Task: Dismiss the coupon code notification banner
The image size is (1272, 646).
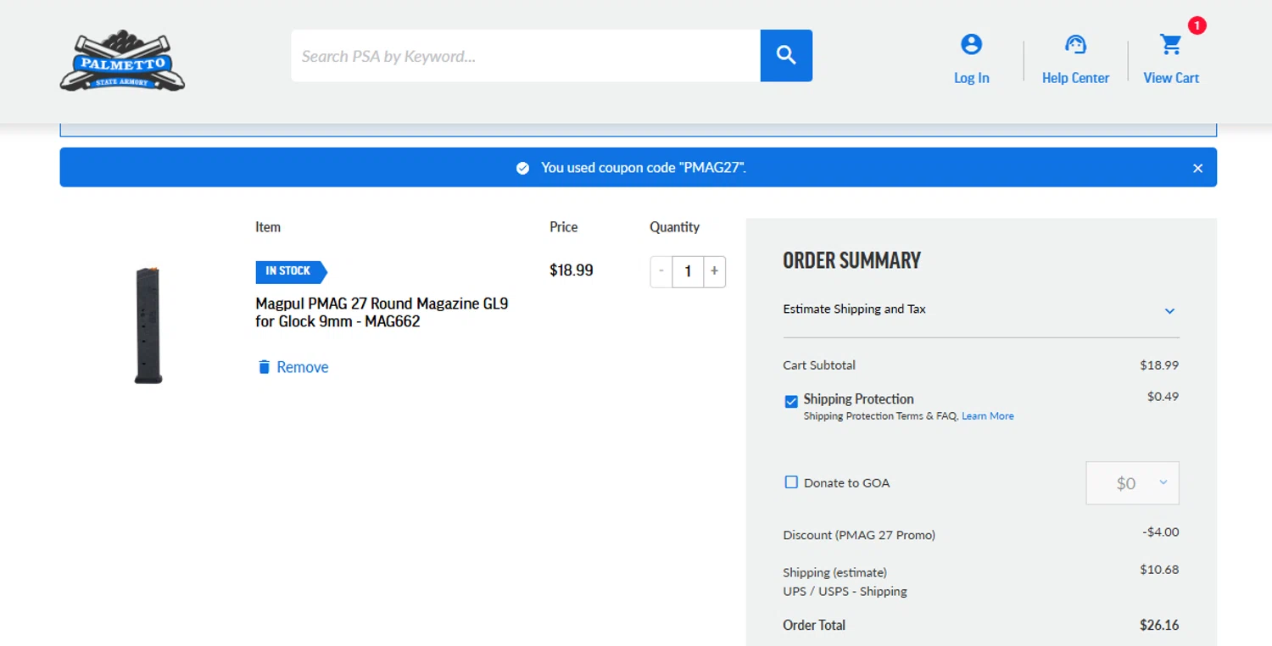Action: click(x=1197, y=168)
